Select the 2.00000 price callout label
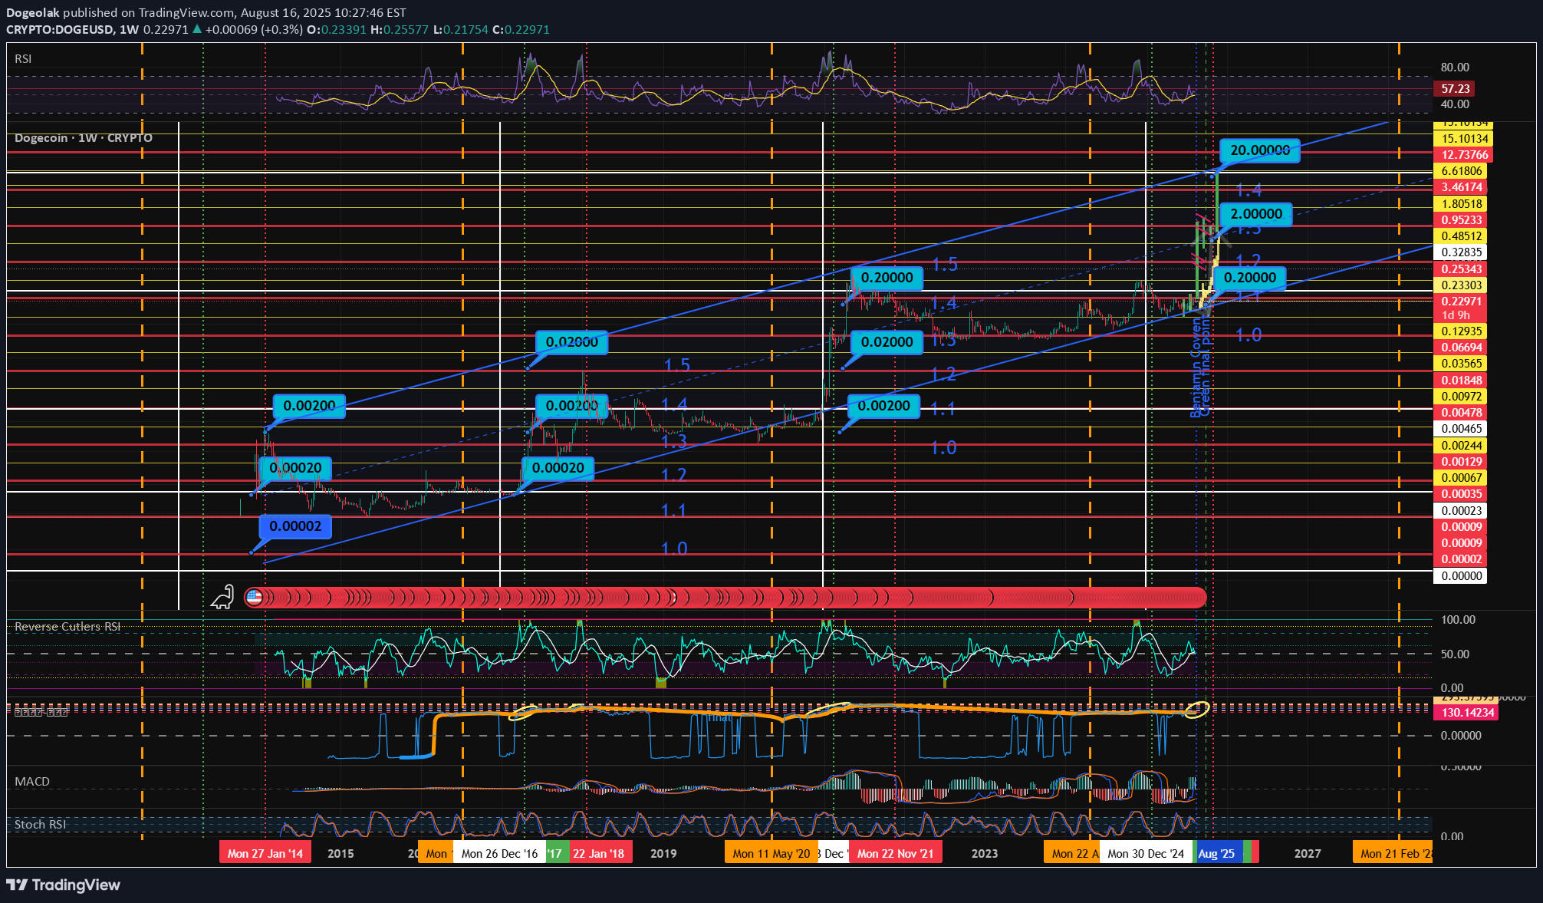Image resolution: width=1543 pixels, height=903 pixels. click(x=1255, y=214)
